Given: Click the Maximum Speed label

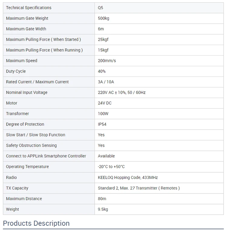Looking at the screenshot, I should pyautogui.click(x=21, y=60).
